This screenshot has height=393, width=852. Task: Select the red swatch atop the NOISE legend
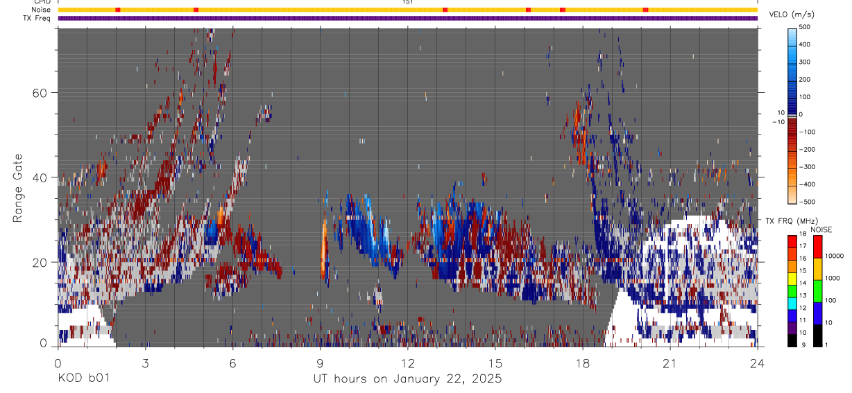click(817, 246)
